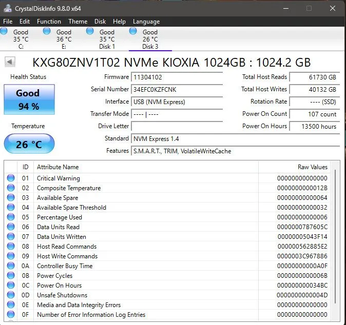
Task: Click the Serial Number field 34EFC0KZFCNK
Action: coord(177,90)
